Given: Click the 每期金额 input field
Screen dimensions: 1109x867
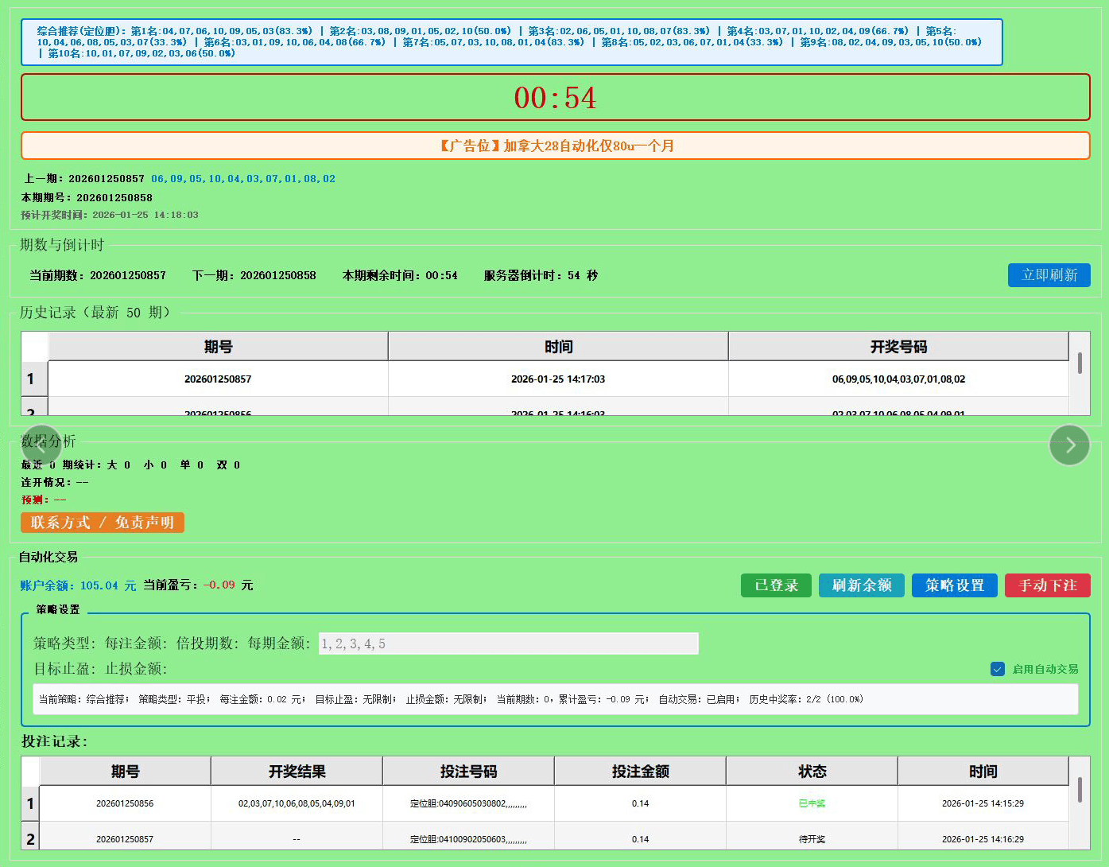Looking at the screenshot, I should 507,643.
